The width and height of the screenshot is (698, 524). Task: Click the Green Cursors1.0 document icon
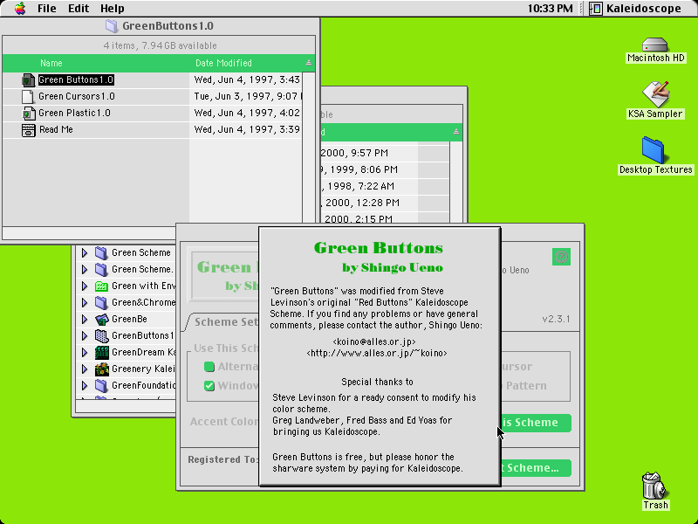click(x=28, y=97)
